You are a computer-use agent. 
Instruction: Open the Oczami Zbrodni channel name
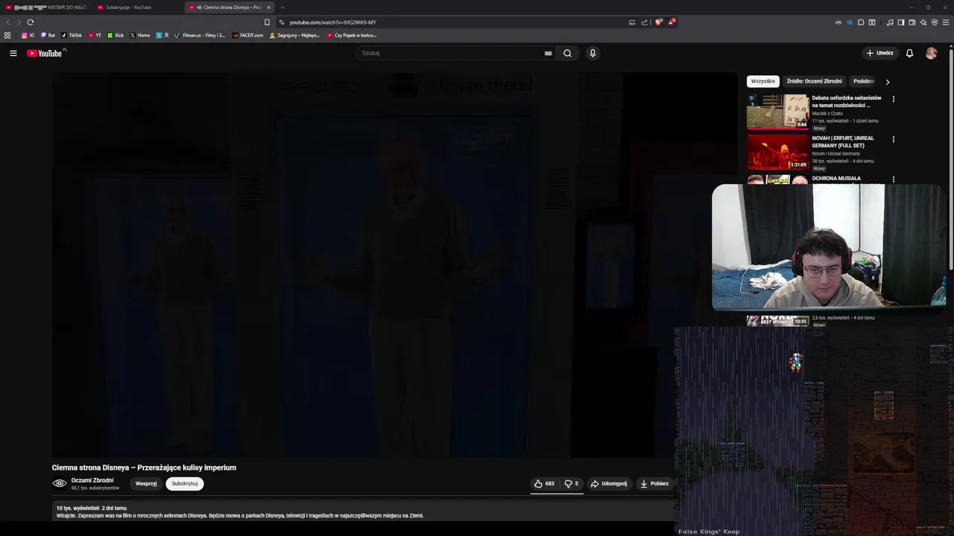pos(92,480)
